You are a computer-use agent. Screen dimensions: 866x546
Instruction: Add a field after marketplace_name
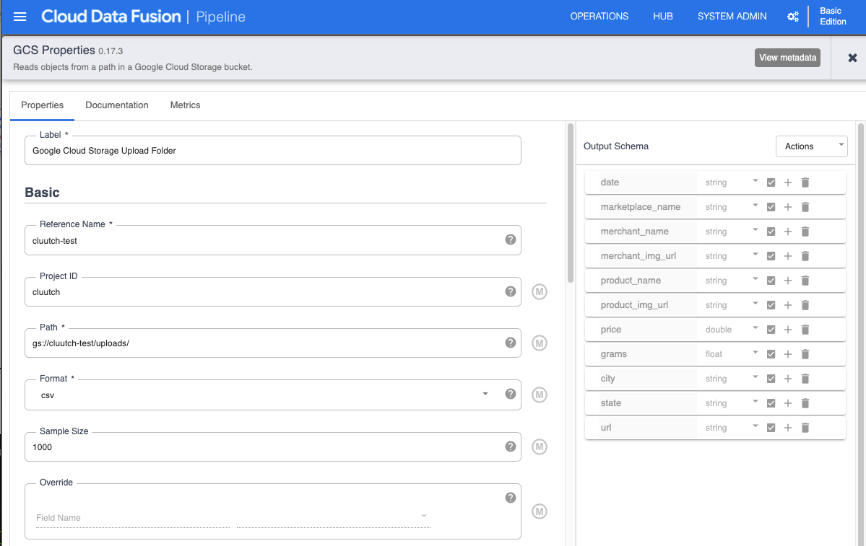[x=787, y=207]
